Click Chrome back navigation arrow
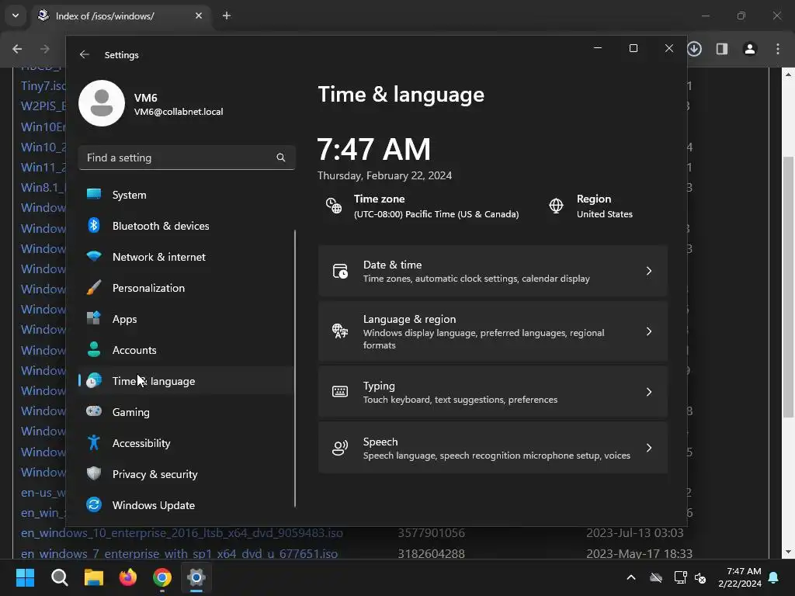Viewport: 795px width, 596px height. tap(17, 49)
